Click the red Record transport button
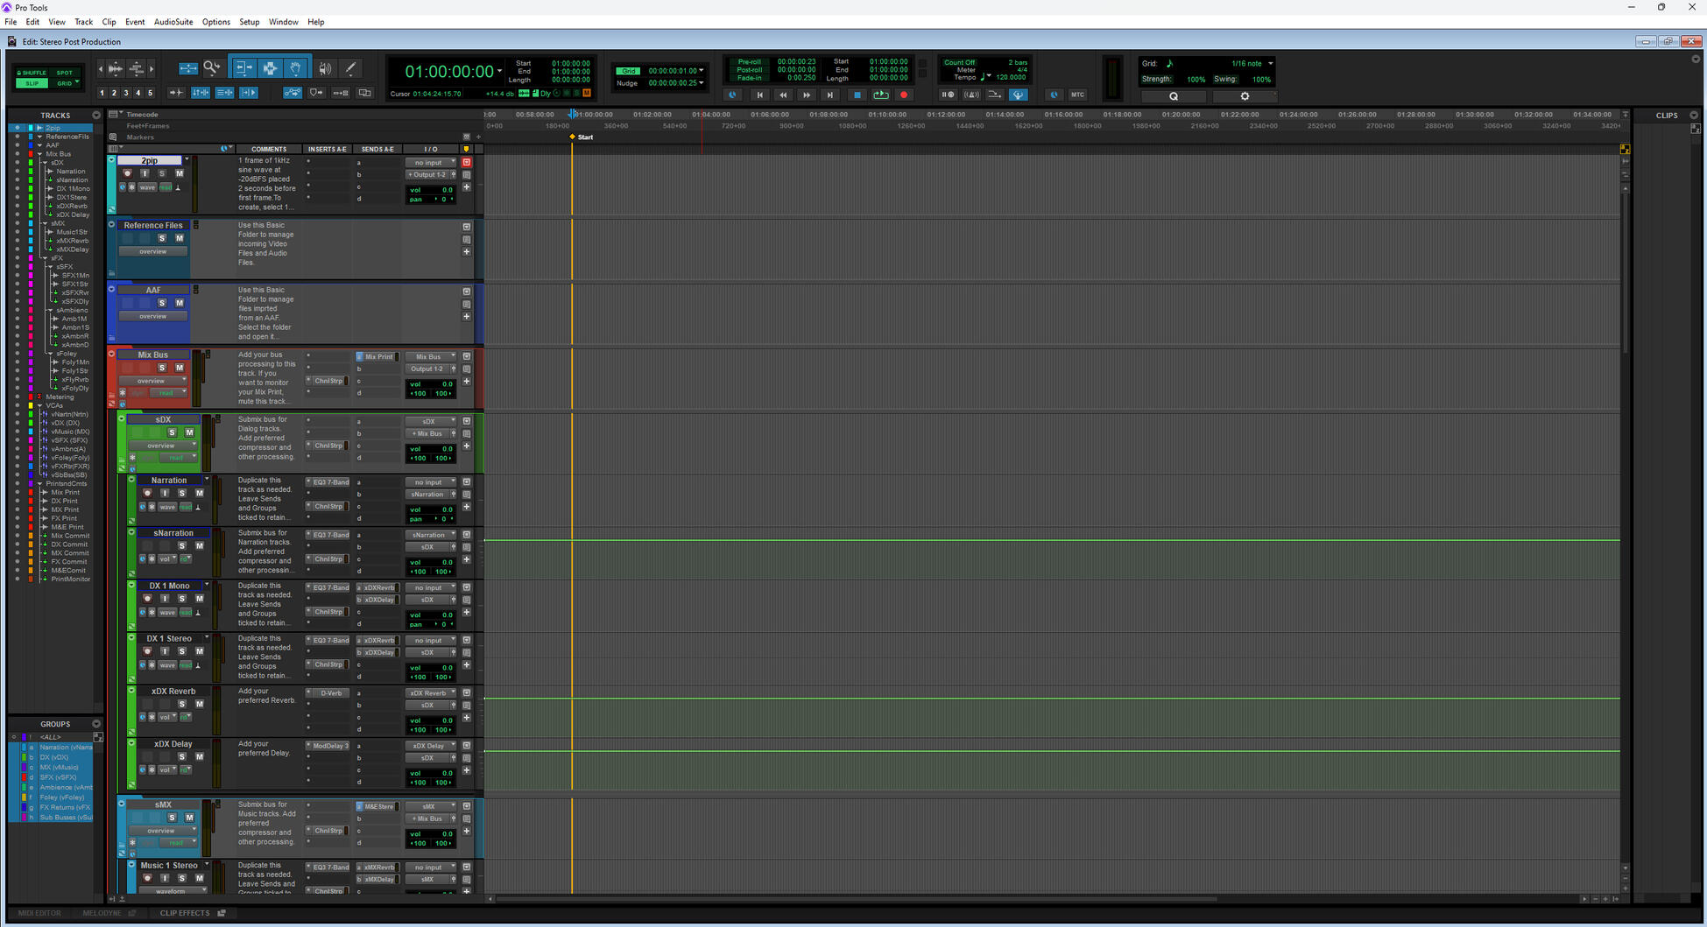This screenshot has width=1707, height=927. (904, 95)
